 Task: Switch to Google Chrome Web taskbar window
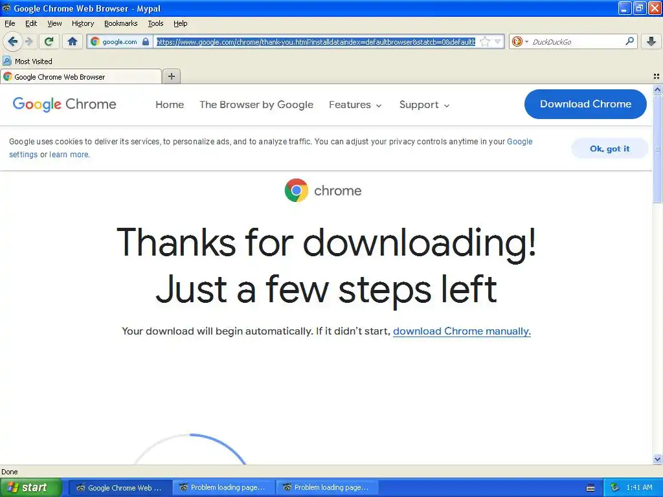pyautogui.click(x=120, y=487)
